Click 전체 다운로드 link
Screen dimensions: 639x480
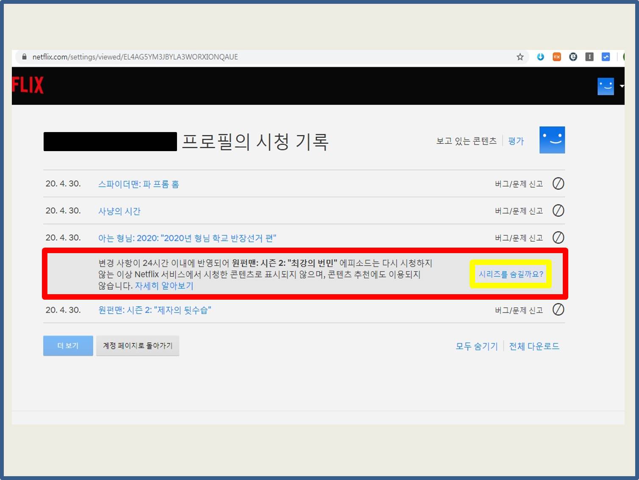point(534,346)
